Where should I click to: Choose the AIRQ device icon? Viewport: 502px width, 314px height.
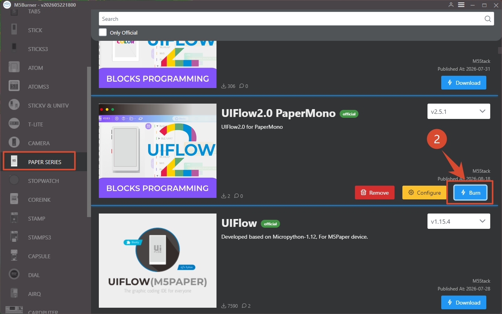coord(14,294)
